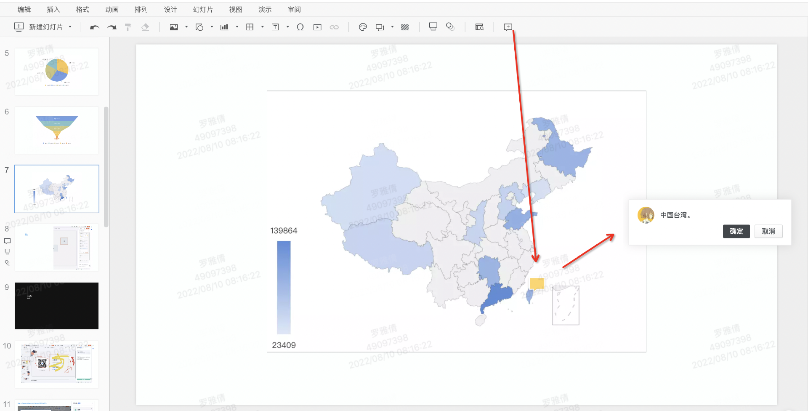This screenshot has width=808, height=411.
Task: Click the insert table icon
Action: point(250,27)
